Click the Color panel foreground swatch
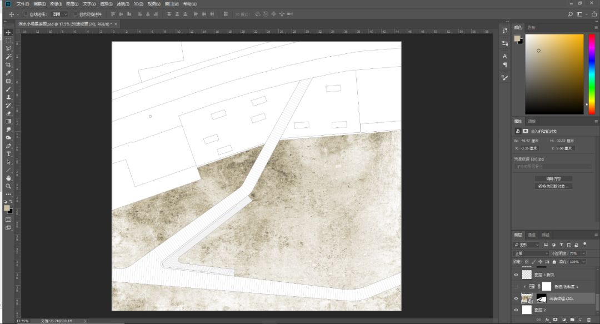600x324 pixels. point(517,39)
